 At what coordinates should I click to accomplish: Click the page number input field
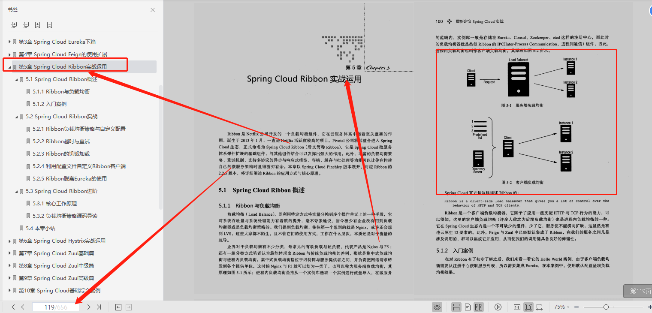point(56,307)
